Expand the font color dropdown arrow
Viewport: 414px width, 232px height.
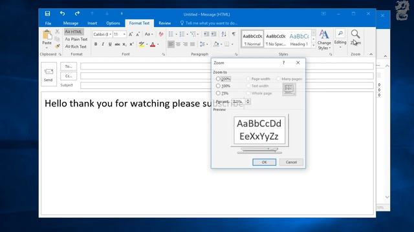tap(158, 44)
